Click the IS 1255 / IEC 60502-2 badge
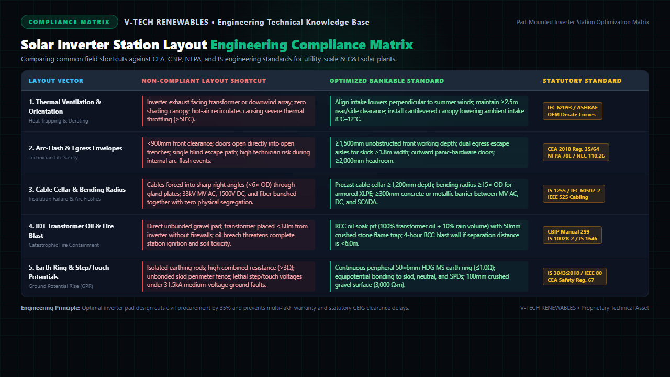This screenshot has height=377, width=670. click(x=574, y=194)
